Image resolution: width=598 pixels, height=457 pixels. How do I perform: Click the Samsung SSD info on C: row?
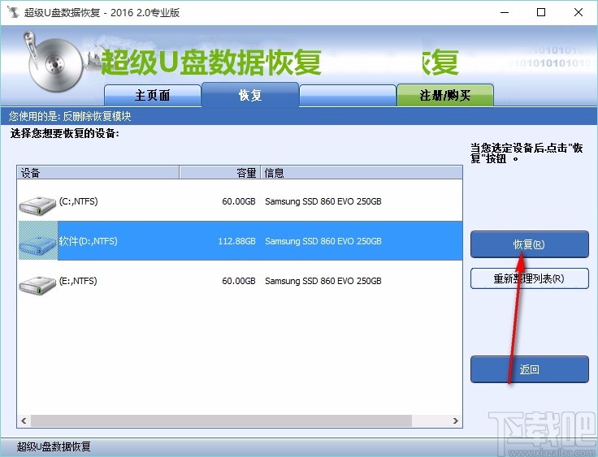coord(323,201)
